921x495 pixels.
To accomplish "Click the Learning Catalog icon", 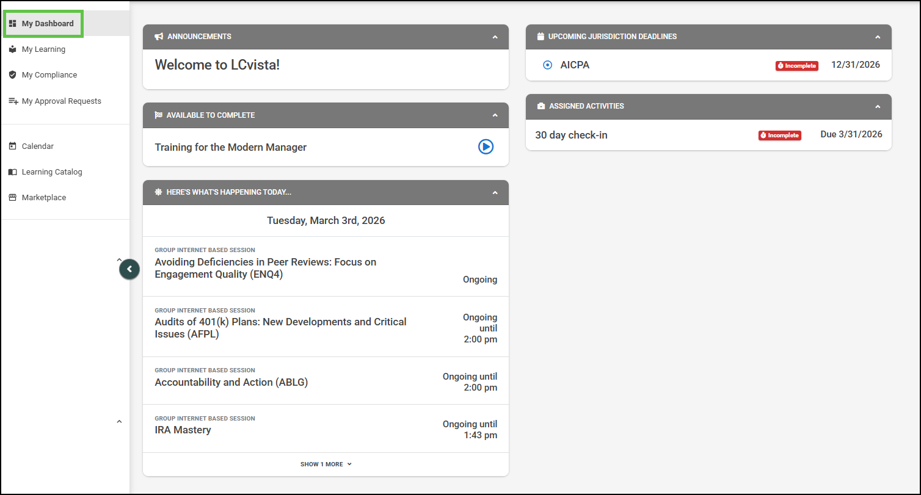I will pos(12,172).
